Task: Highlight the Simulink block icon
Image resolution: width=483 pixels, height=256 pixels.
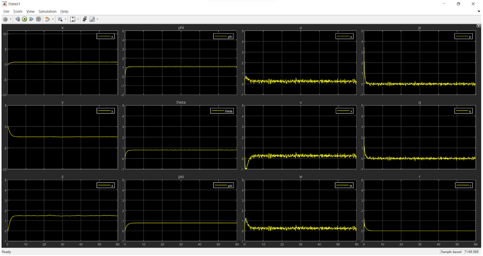Action: tap(47, 19)
